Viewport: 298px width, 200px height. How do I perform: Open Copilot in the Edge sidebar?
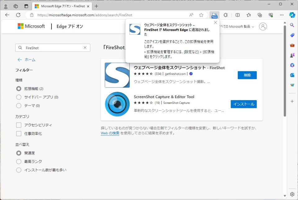click(292, 15)
